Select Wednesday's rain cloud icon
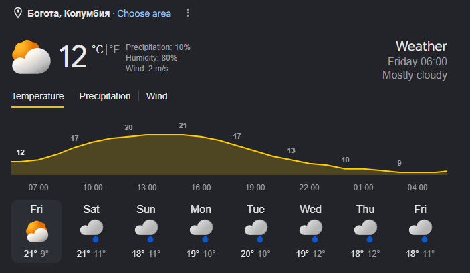This screenshot has width=470, height=273. pyautogui.click(x=311, y=231)
